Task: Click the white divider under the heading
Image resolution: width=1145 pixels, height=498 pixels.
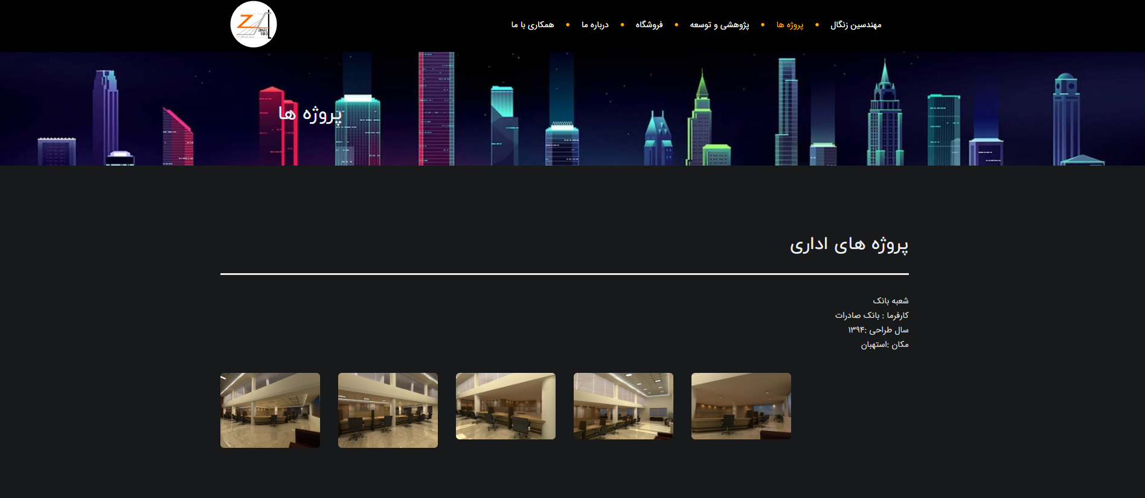Action: [x=564, y=274]
